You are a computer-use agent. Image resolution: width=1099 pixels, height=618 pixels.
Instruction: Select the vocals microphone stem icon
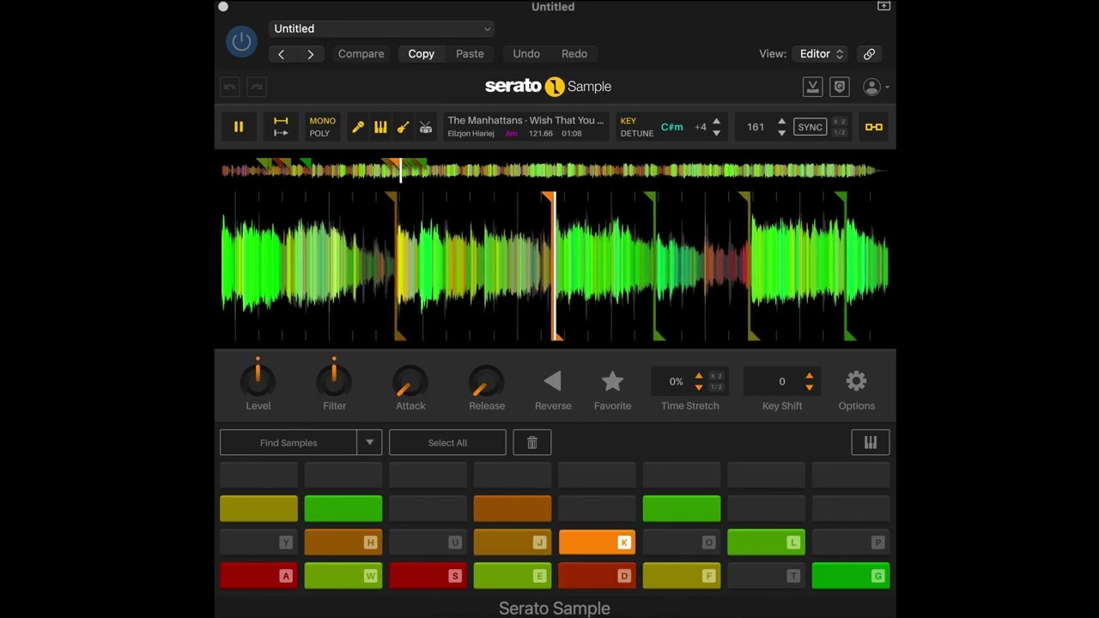358,127
